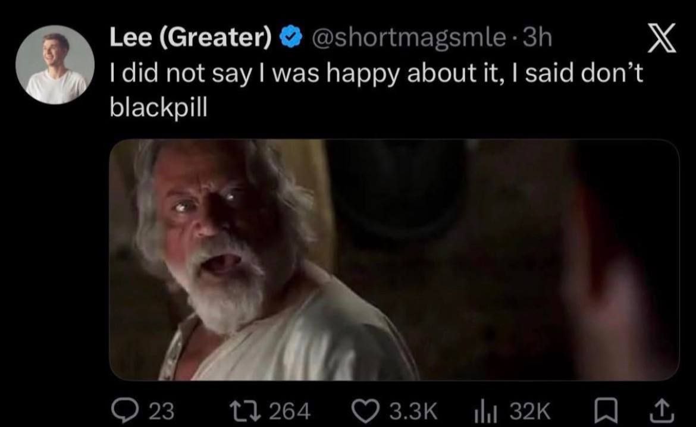Share the tweet using the upload arrow icon

coord(661,411)
